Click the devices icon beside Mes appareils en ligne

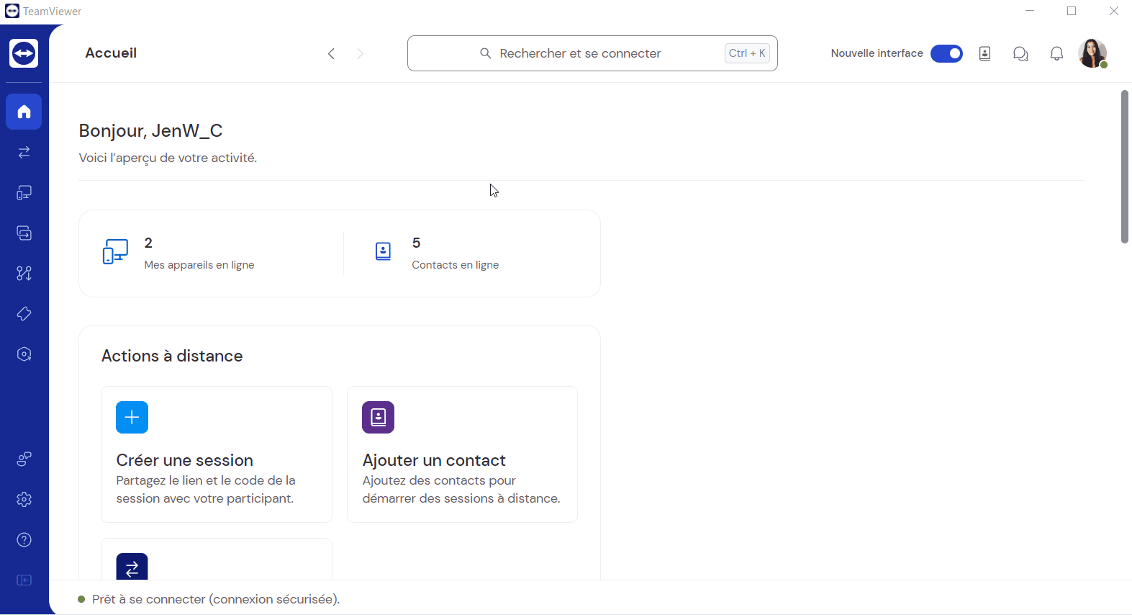[x=115, y=252]
